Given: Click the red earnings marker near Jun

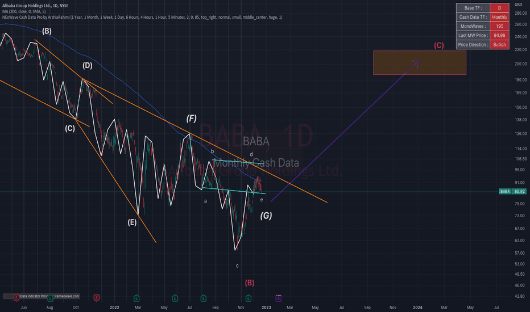Looking at the screenshot, I should point(16,298).
